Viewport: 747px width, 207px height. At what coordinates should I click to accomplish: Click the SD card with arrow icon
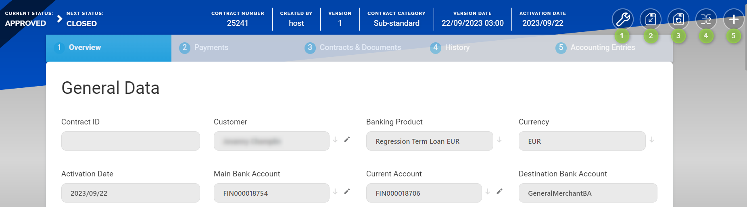(650, 19)
